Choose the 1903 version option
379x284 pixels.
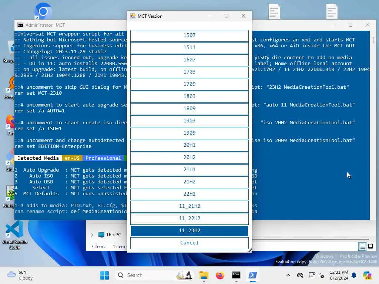pos(189,121)
